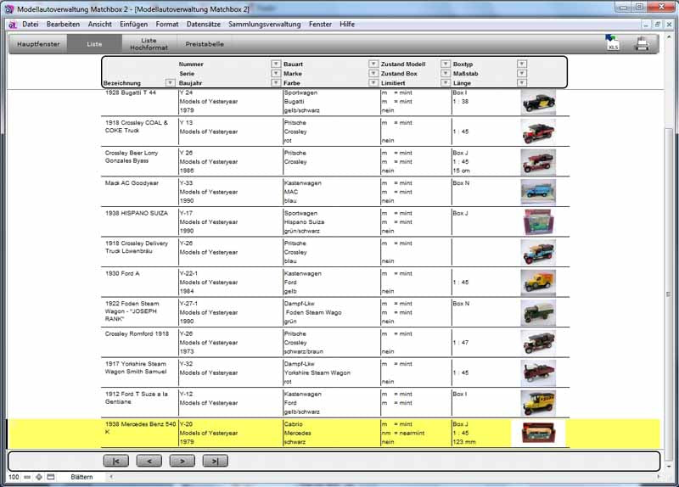
Task: Click the XLS Excel export icon
Action: (x=613, y=44)
